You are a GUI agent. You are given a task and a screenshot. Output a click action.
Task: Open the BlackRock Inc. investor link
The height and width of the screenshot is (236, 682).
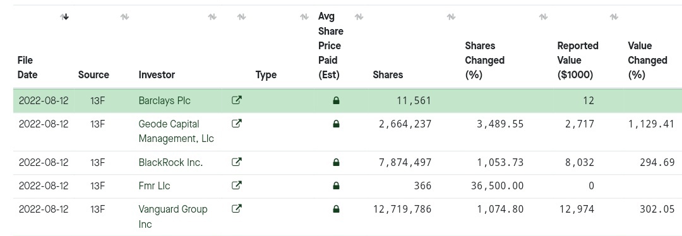pos(170,163)
